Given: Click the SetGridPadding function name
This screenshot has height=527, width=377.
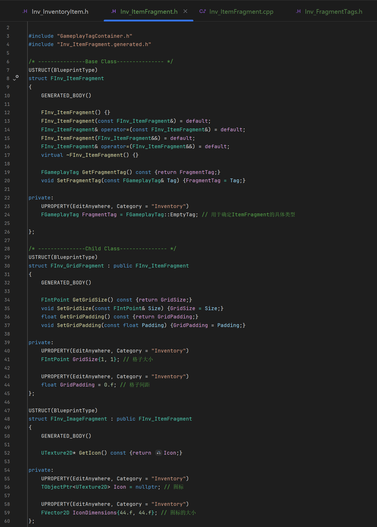Looking at the screenshot, I should (79, 325).
